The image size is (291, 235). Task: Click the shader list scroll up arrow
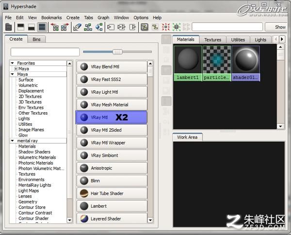(x=150, y=64)
